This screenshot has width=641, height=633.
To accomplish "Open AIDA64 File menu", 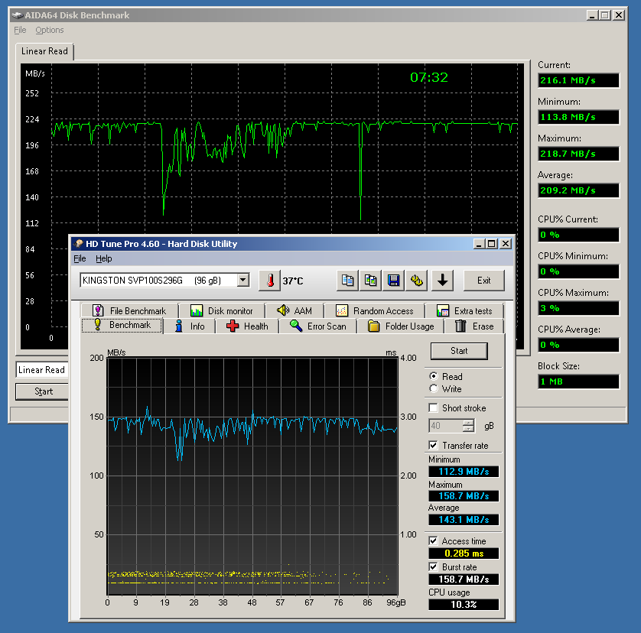I will coord(20,30).
